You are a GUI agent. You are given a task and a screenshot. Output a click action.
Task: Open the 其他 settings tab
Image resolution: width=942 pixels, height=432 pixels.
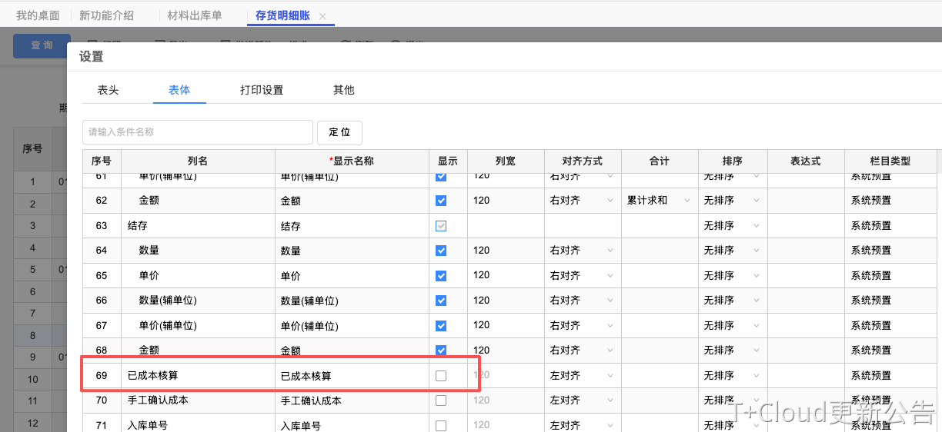pos(344,90)
